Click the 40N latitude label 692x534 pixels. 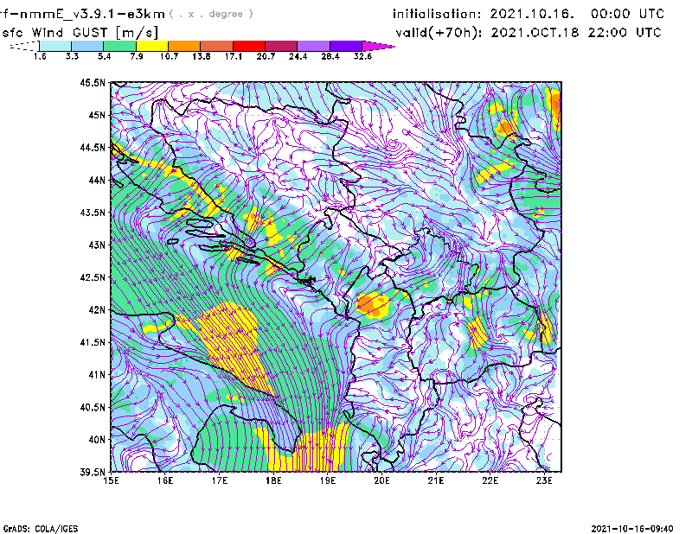[x=97, y=440]
